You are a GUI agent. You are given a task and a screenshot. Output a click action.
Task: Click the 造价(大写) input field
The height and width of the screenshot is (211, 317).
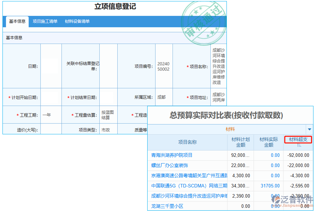tap(51, 129)
